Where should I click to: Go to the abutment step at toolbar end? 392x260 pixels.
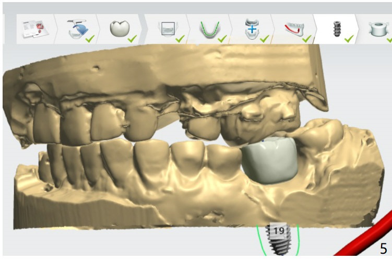coord(377,30)
